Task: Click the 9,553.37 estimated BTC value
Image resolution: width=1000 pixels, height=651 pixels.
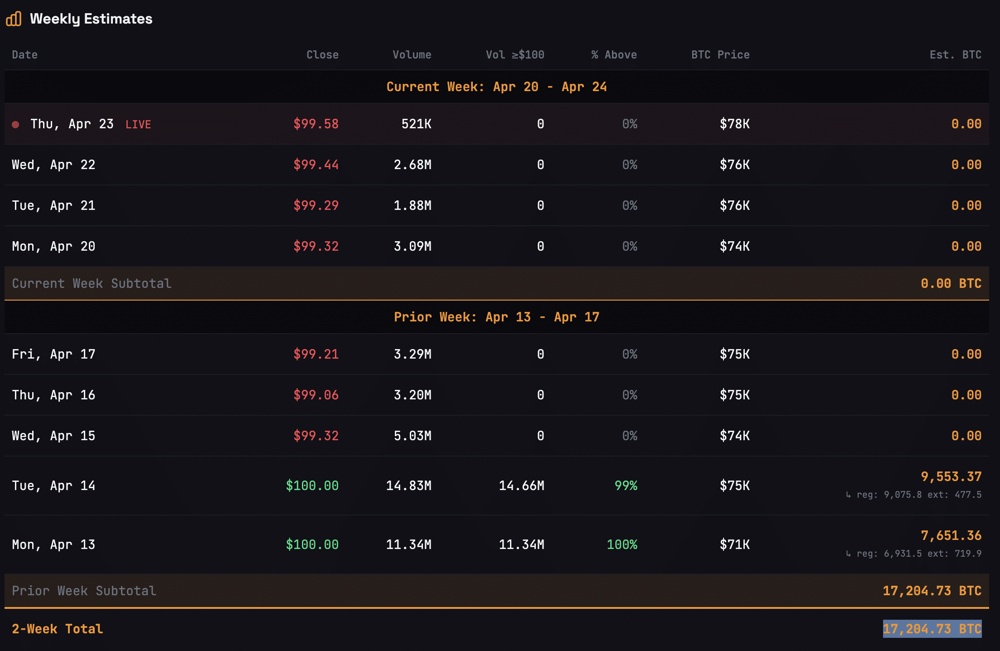Action: (x=951, y=476)
